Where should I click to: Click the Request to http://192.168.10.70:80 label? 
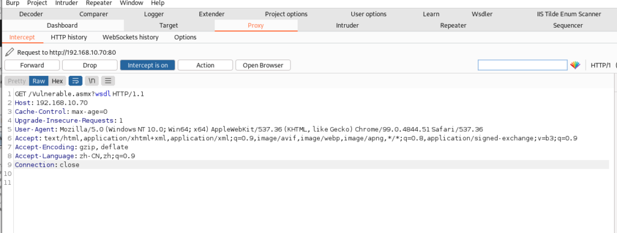pos(66,52)
